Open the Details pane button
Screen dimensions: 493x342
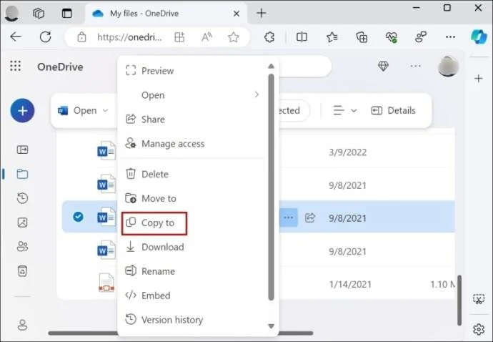click(393, 110)
